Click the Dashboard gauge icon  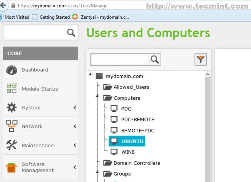coord(11,70)
